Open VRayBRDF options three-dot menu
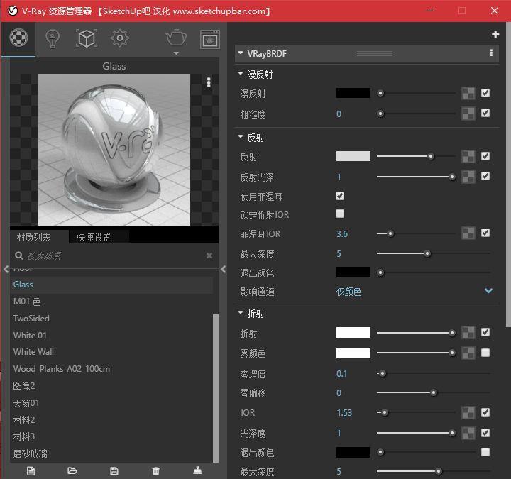 click(x=491, y=53)
